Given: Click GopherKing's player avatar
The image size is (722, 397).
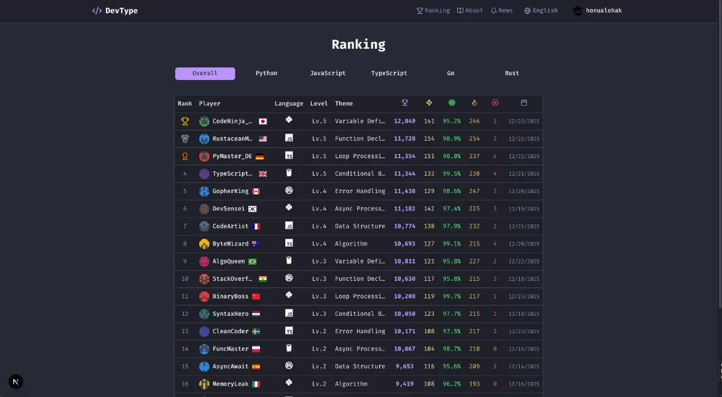Looking at the screenshot, I should click(x=205, y=191).
